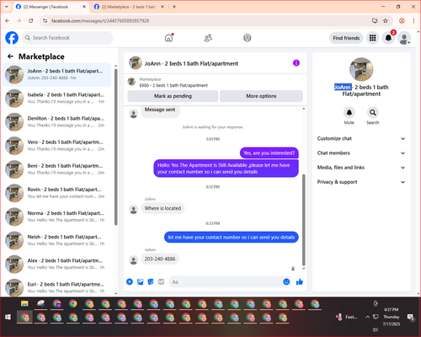The width and height of the screenshot is (421, 337).
Task: Open the Alex conversation in the list
Action: [56, 264]
